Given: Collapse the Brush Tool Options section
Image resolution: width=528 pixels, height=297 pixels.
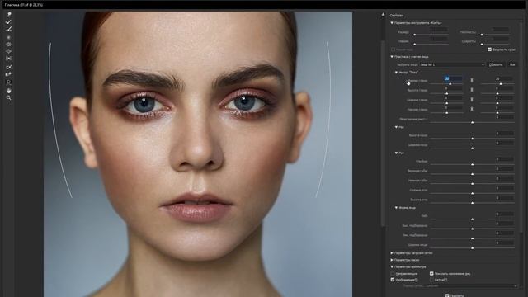Looking at the screenshot, I should [392, 23].
